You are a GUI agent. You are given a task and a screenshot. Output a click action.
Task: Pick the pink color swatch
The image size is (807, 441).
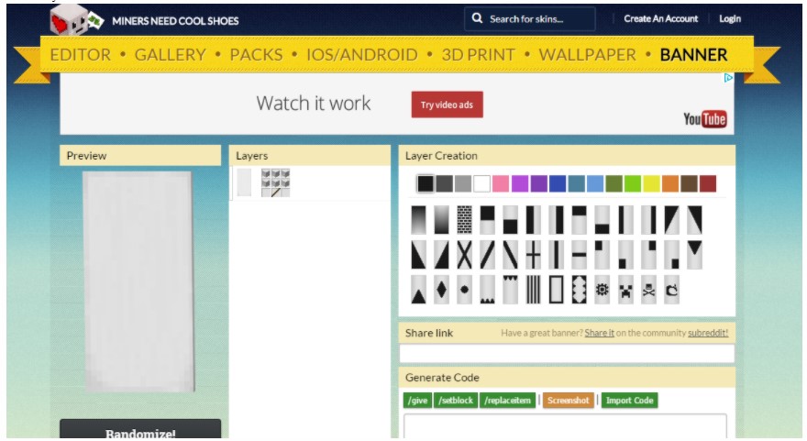tap(501, 183)
